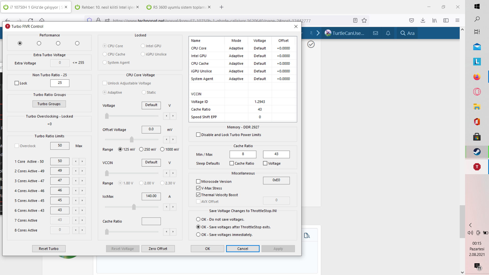This screenshot has width=489, height=275.
Task: Open the forum inbox envelope icon
Action: (x=375, y=33)
